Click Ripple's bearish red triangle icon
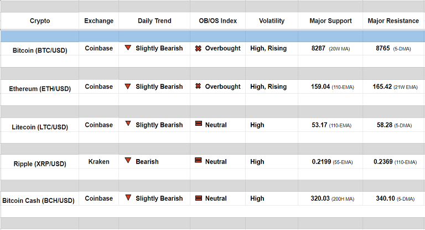 [128, 161]
